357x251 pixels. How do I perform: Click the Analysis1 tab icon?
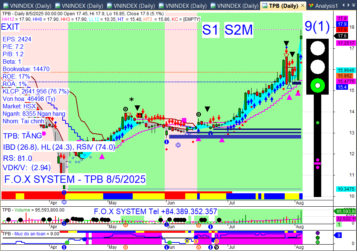click(x=311, y=6)
